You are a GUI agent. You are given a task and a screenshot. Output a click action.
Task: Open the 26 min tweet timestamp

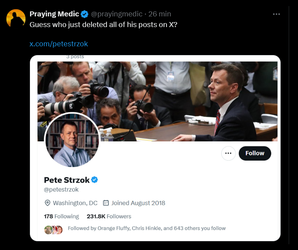[160, 14]
